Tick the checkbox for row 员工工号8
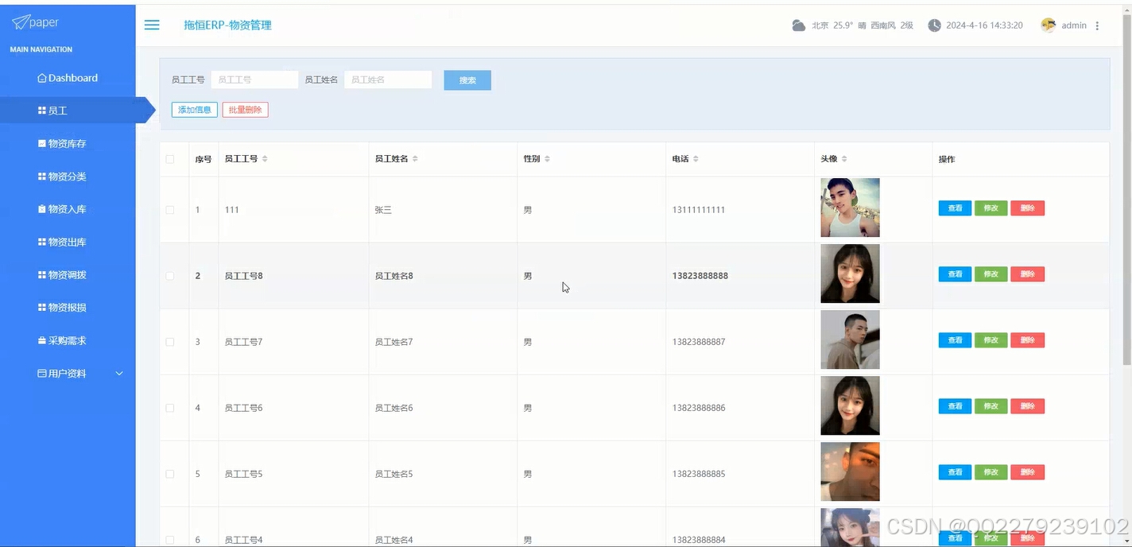1132x547 pixels. [x=170, y=275]
